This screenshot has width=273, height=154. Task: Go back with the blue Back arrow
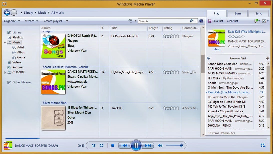click(x=7, y=12)
